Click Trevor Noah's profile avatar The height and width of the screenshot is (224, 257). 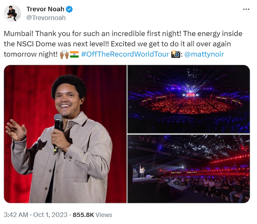(12, 13)
